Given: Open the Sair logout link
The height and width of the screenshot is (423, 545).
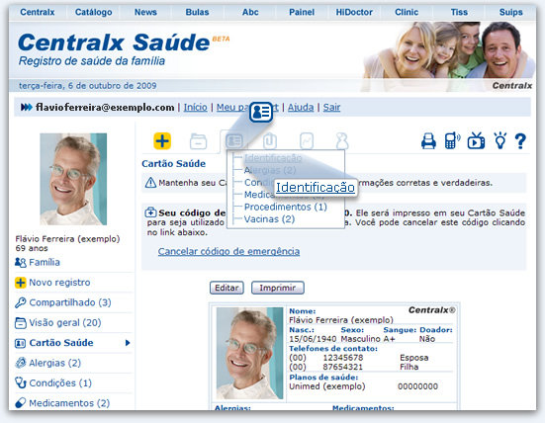Looking at the screenshot, I should tap(331, 108).
